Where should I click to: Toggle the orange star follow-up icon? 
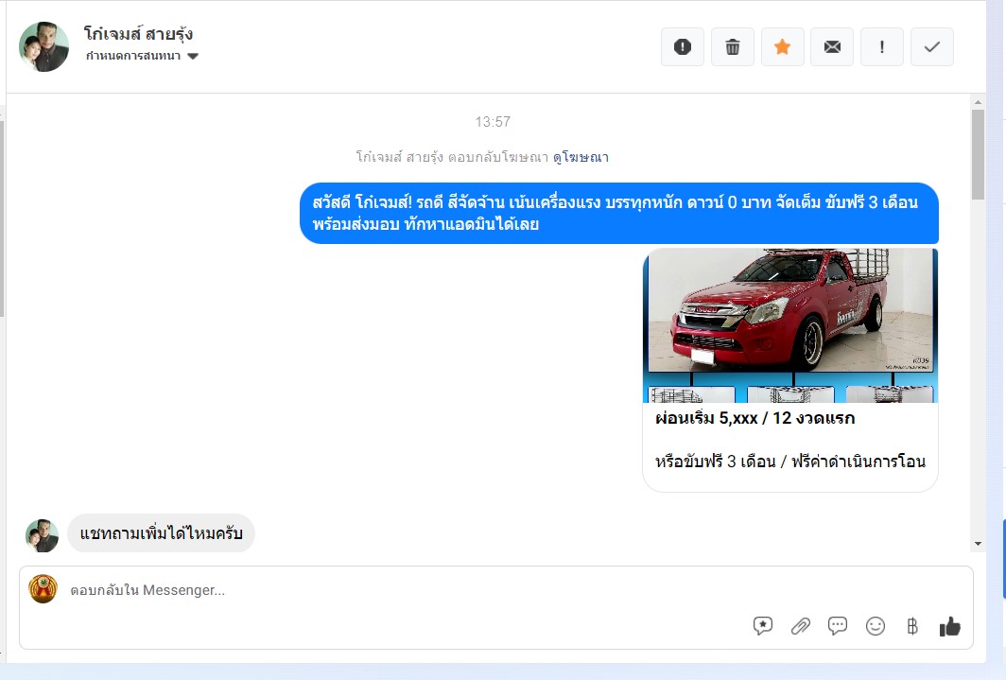click(782, 47)
